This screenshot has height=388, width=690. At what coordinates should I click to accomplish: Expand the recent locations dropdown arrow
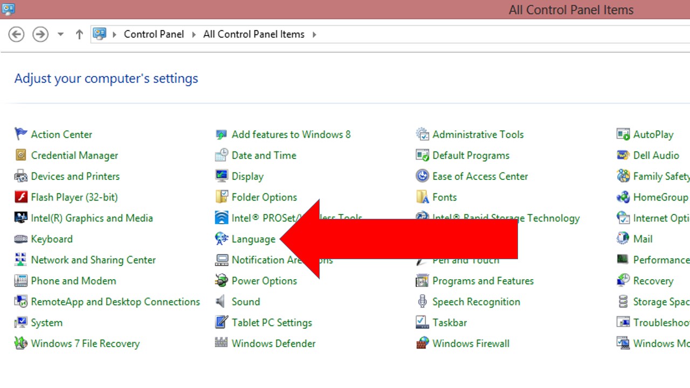tap(60, 34)
